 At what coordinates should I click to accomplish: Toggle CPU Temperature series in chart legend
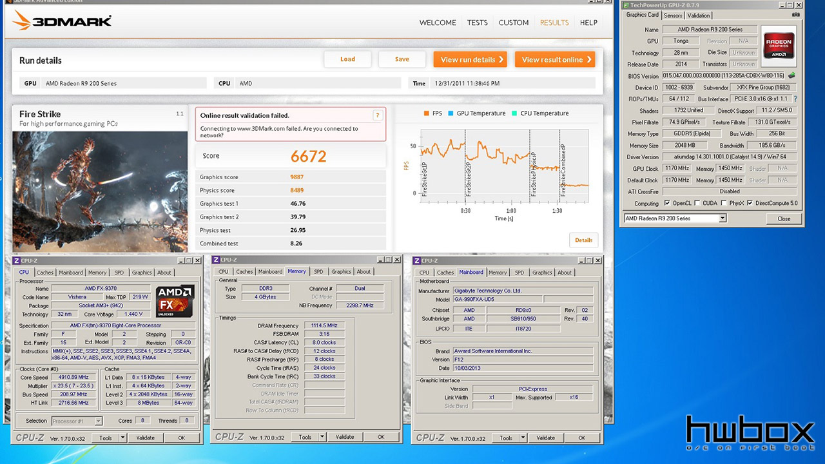pyautogui.click(x=541, y=113)
